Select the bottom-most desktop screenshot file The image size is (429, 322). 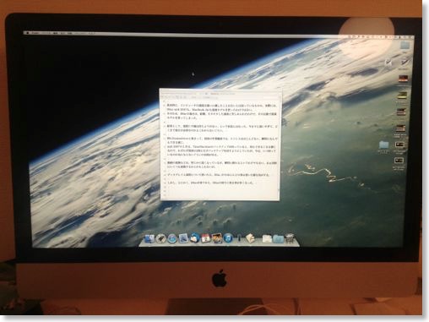coord(399,161)
